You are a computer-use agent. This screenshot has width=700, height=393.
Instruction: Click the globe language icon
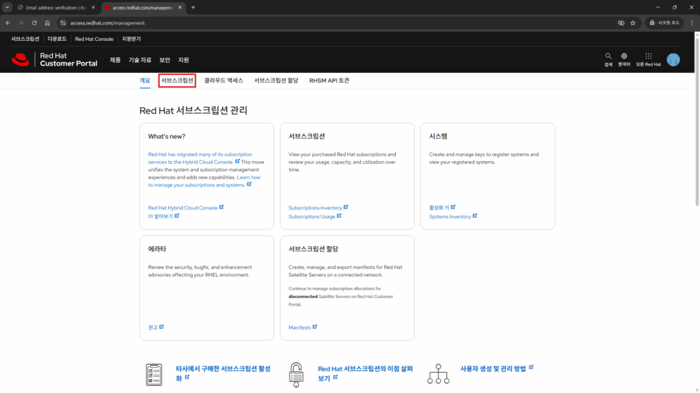624,57
